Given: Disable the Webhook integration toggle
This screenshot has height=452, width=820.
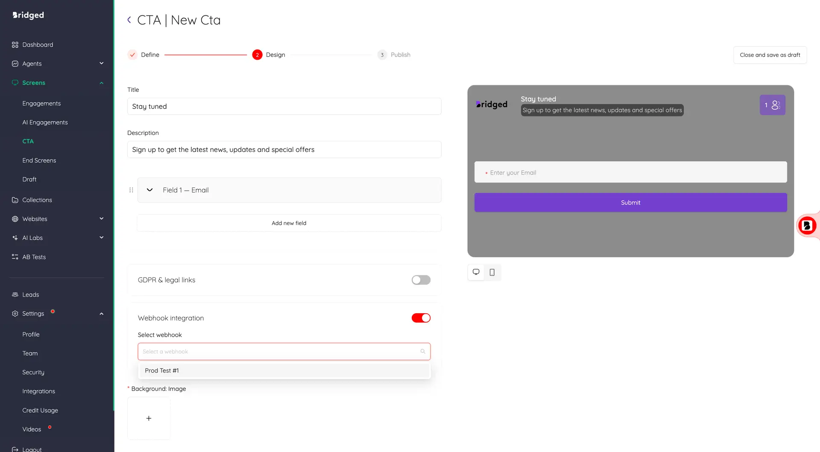Looking at the screenshot, I should [421, 318].
